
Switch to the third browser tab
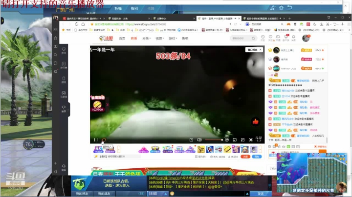(173, 19)
